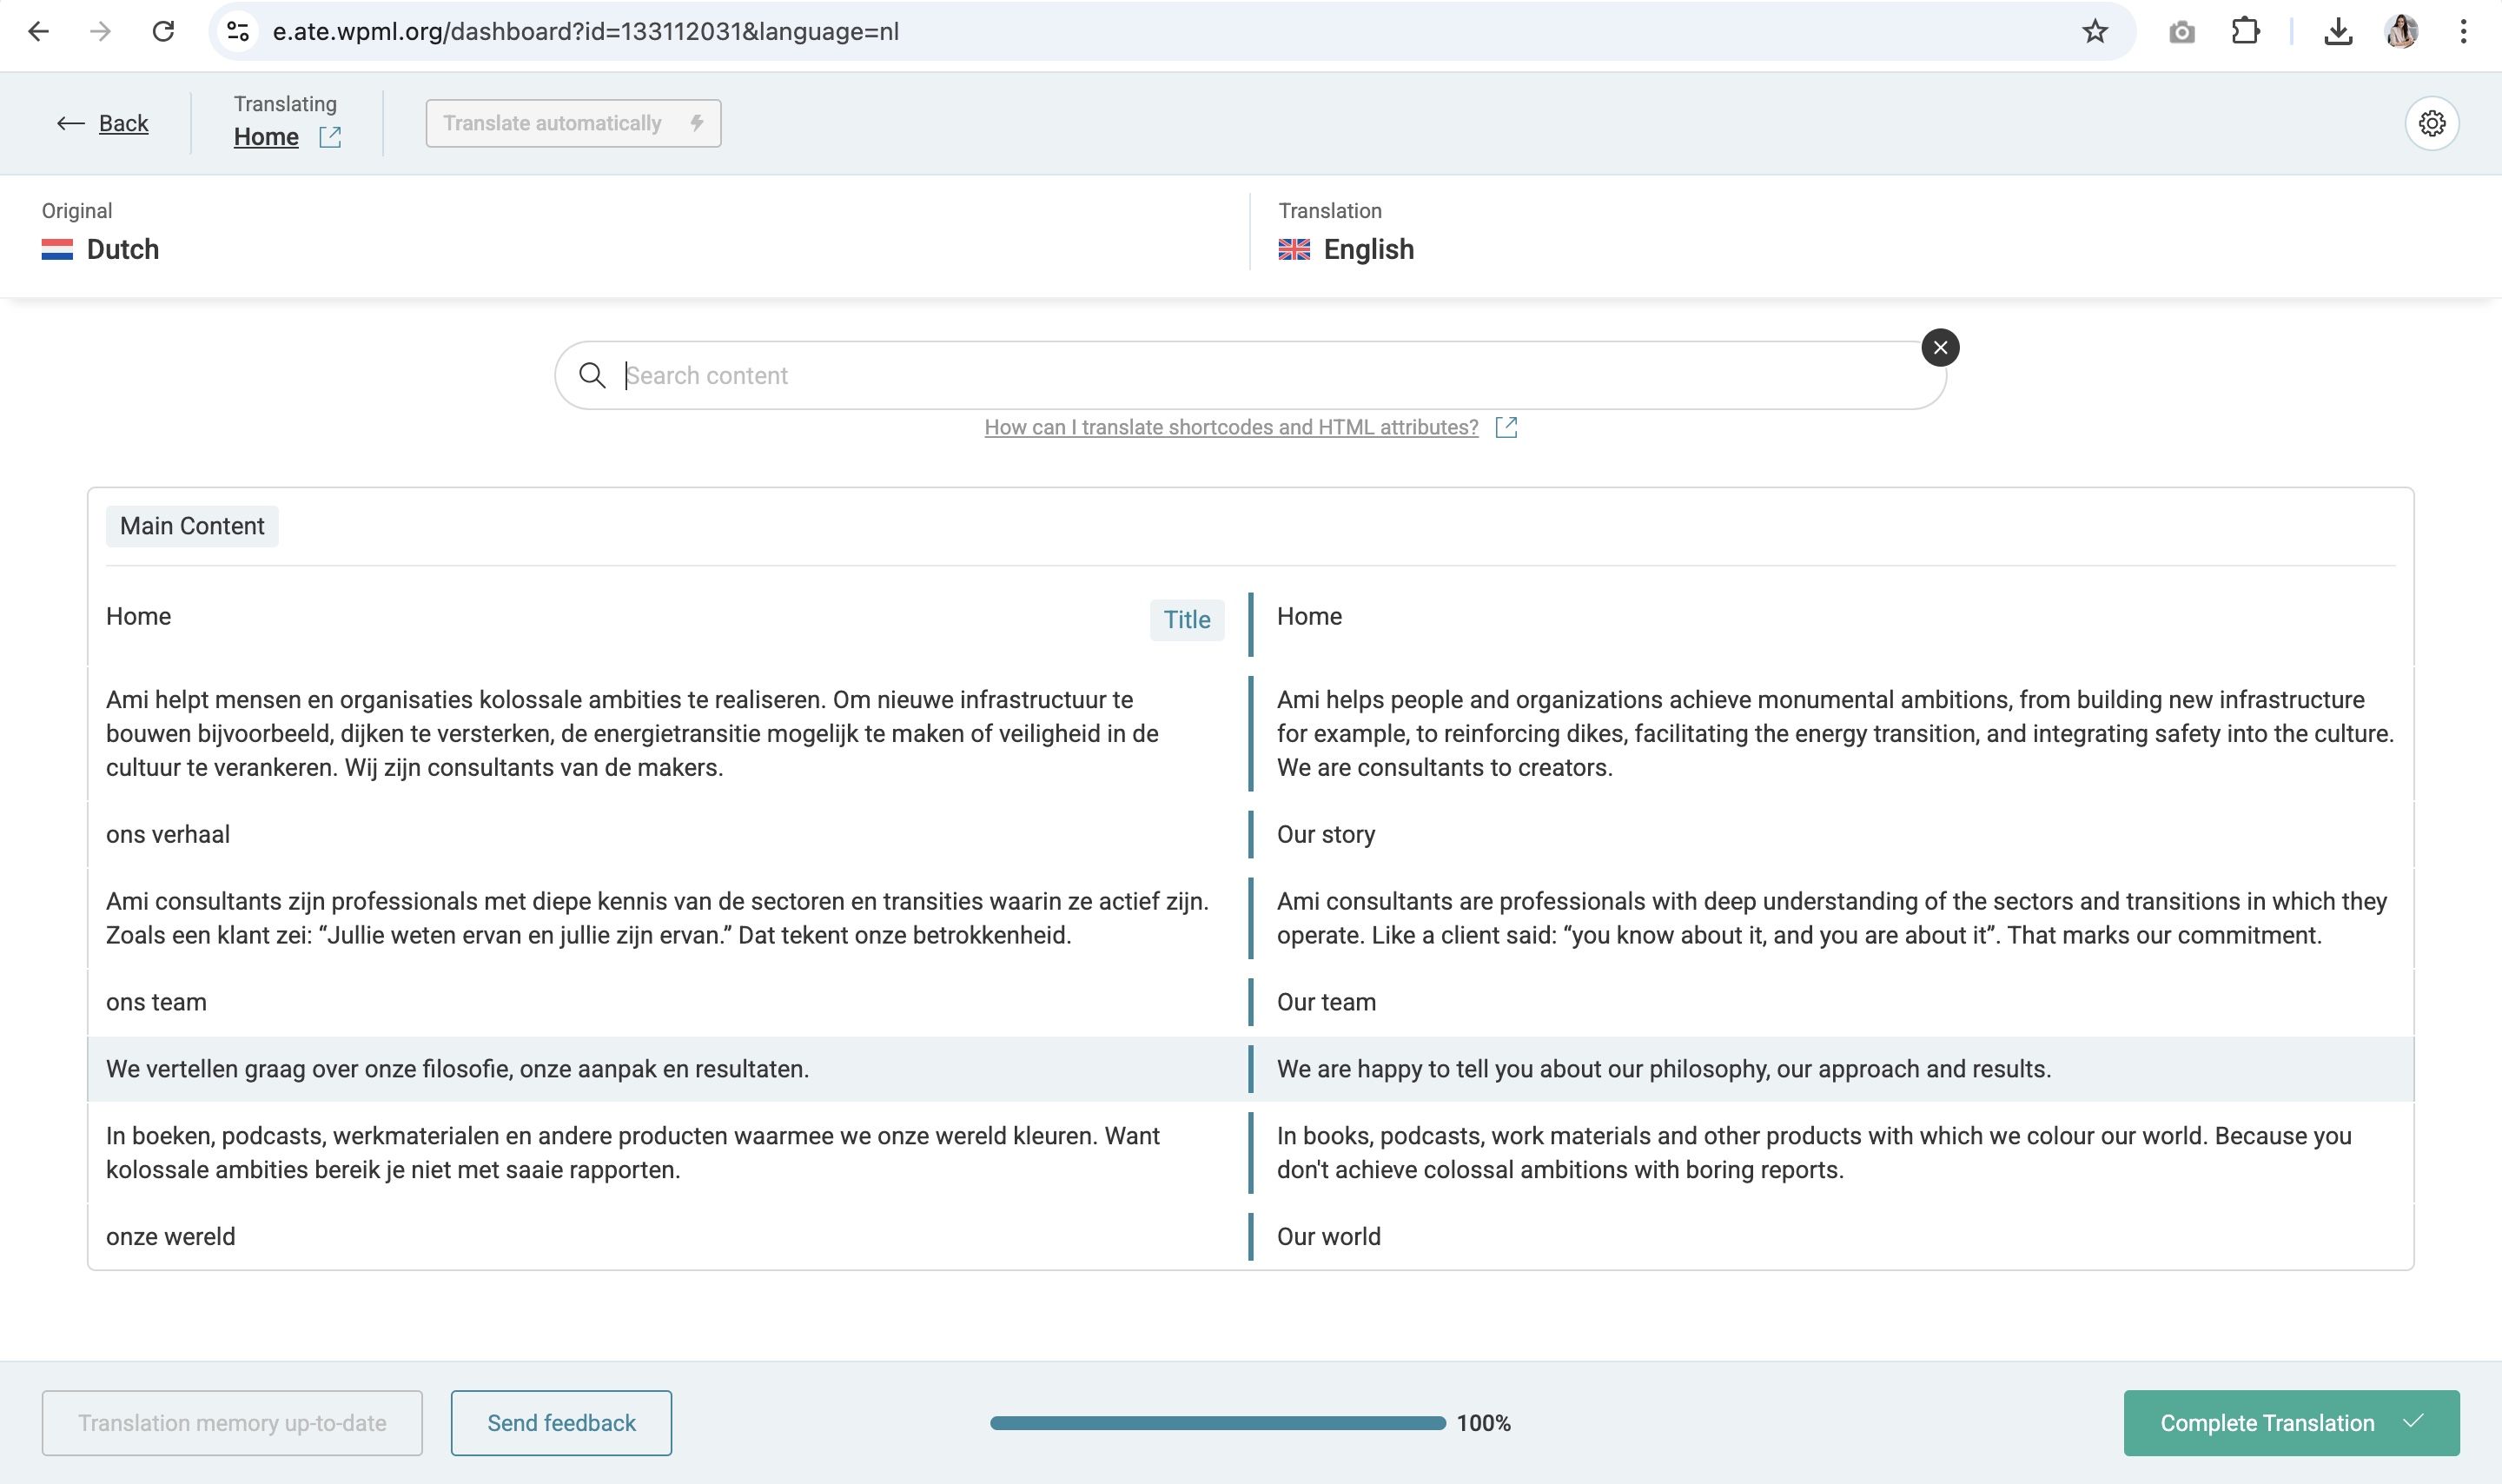Click the lightning bolt on Translate automatically
The image size is (2502, 1484).
coord(697,123)
